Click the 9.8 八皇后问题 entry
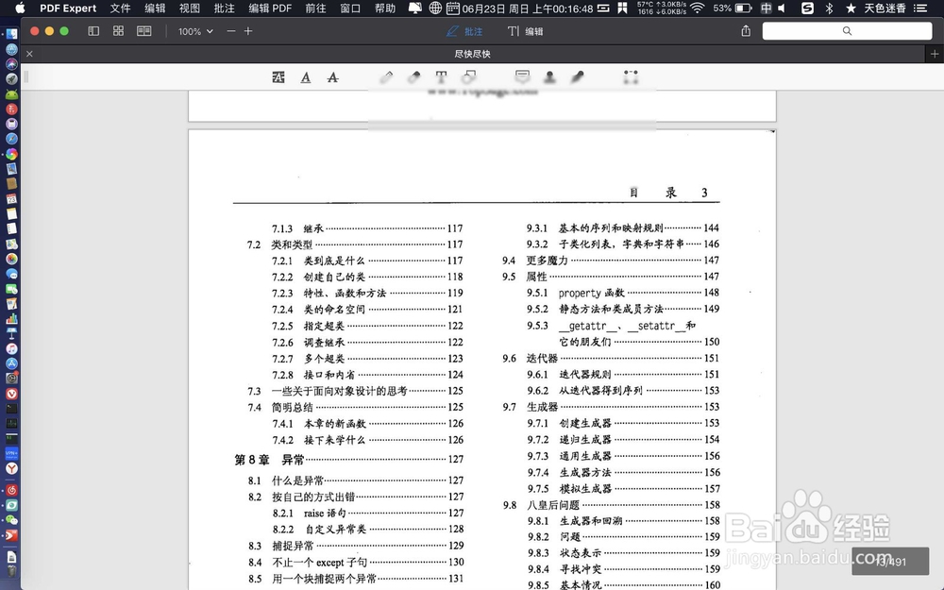Screen dimensions: 944x590 point(612,505)
